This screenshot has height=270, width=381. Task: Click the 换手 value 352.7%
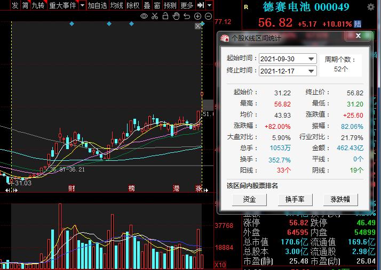tap(280, 160)
